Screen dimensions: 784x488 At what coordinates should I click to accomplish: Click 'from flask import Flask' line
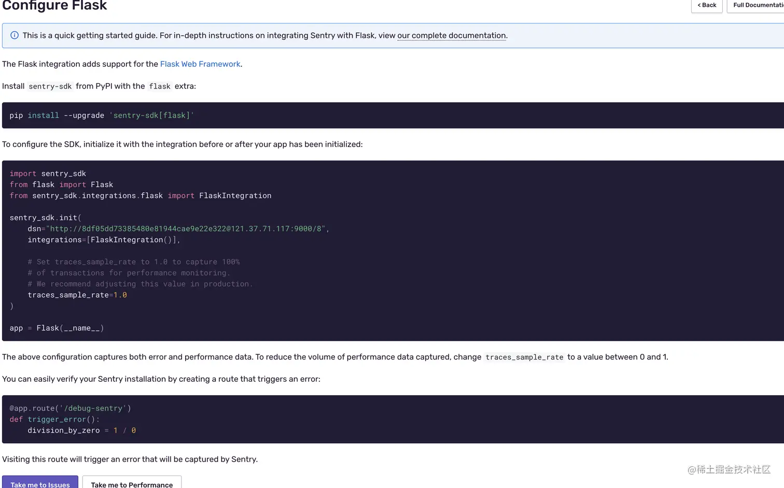pos(61,184)
